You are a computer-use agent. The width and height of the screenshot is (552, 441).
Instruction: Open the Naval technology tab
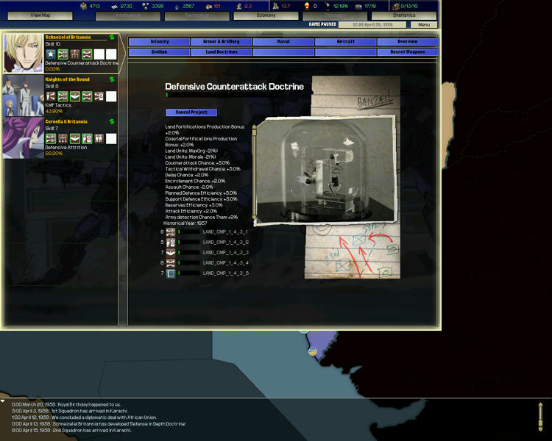(283, 42)
